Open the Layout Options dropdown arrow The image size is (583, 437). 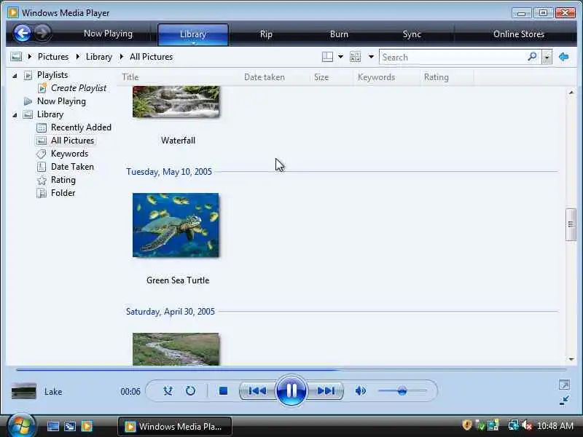pos(340,57)
